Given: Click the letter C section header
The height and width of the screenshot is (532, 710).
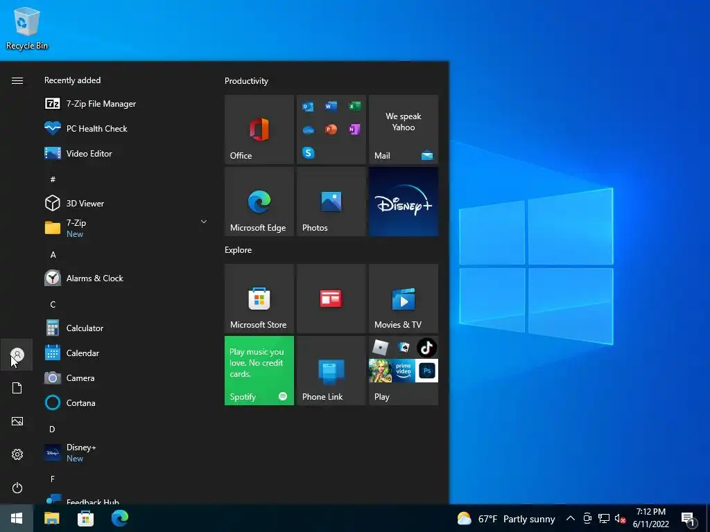Looking at the screenshot, I should (x=53, y=305).
